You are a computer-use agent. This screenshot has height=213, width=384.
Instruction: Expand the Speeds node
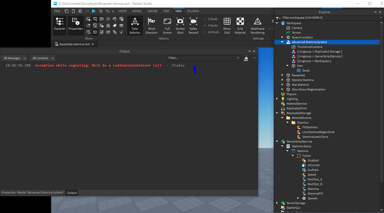point(298,198)
